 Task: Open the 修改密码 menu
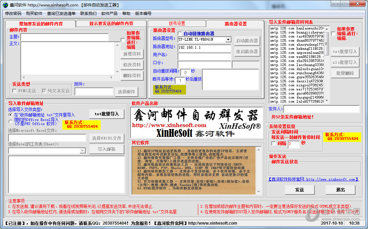click(x=13, y=13)
